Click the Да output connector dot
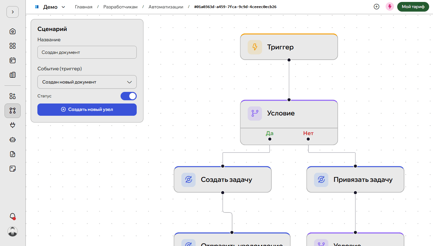The height and width of the screenshot is (246, 433). [270, 139]
